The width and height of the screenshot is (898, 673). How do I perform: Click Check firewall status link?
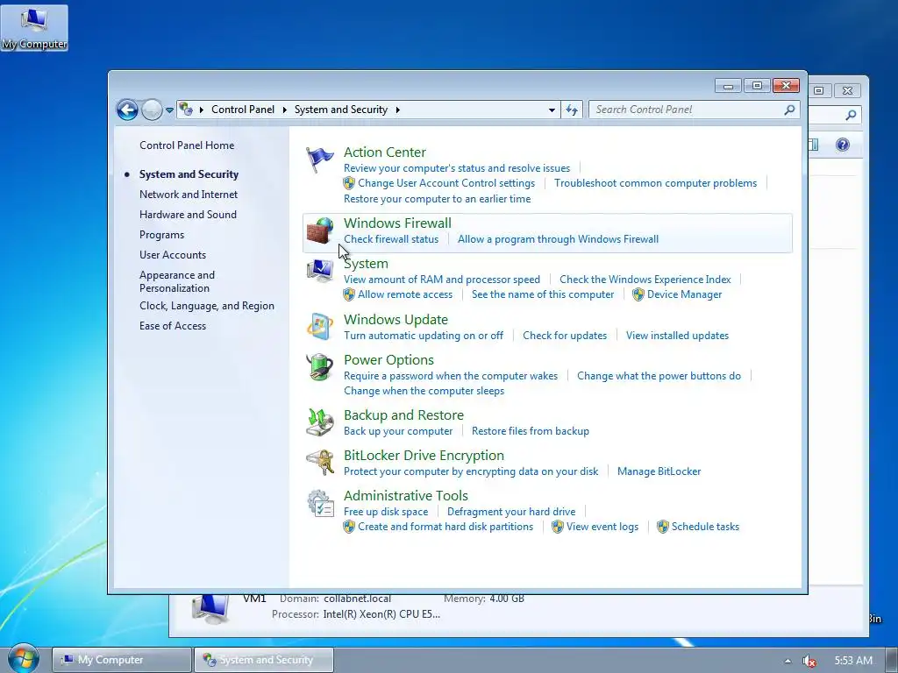(x=391, y=239)
